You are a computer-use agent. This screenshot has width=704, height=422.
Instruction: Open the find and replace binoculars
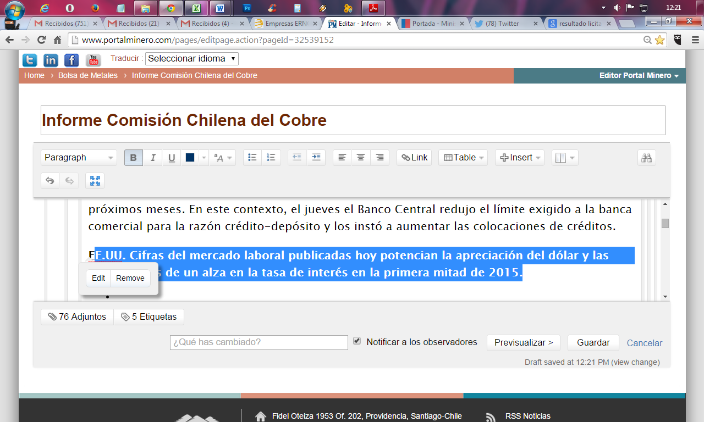pyautogui.click(x=646, y=158)
